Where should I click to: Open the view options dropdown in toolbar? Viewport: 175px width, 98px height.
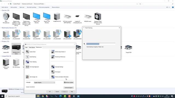[169, 7]
